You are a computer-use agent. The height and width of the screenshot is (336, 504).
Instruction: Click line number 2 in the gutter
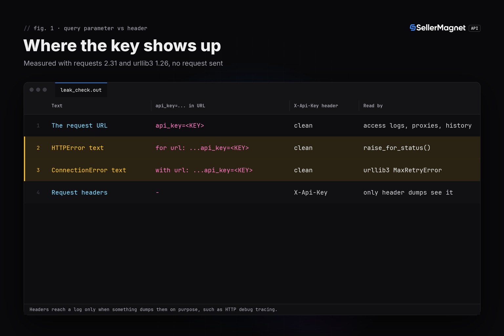tap(38, 148)
